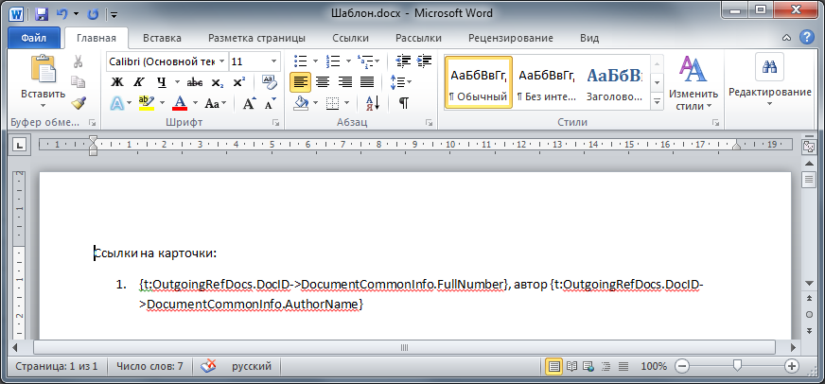825x384 pixels.
Task: Click the Cut scissors icon
Action: [x=79, y=61]
